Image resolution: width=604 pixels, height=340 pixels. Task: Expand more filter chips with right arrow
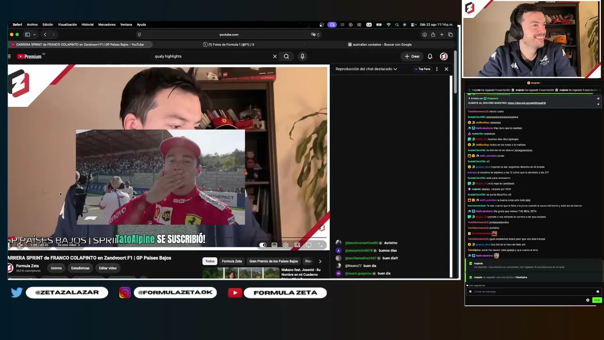[x=320, y=261]
